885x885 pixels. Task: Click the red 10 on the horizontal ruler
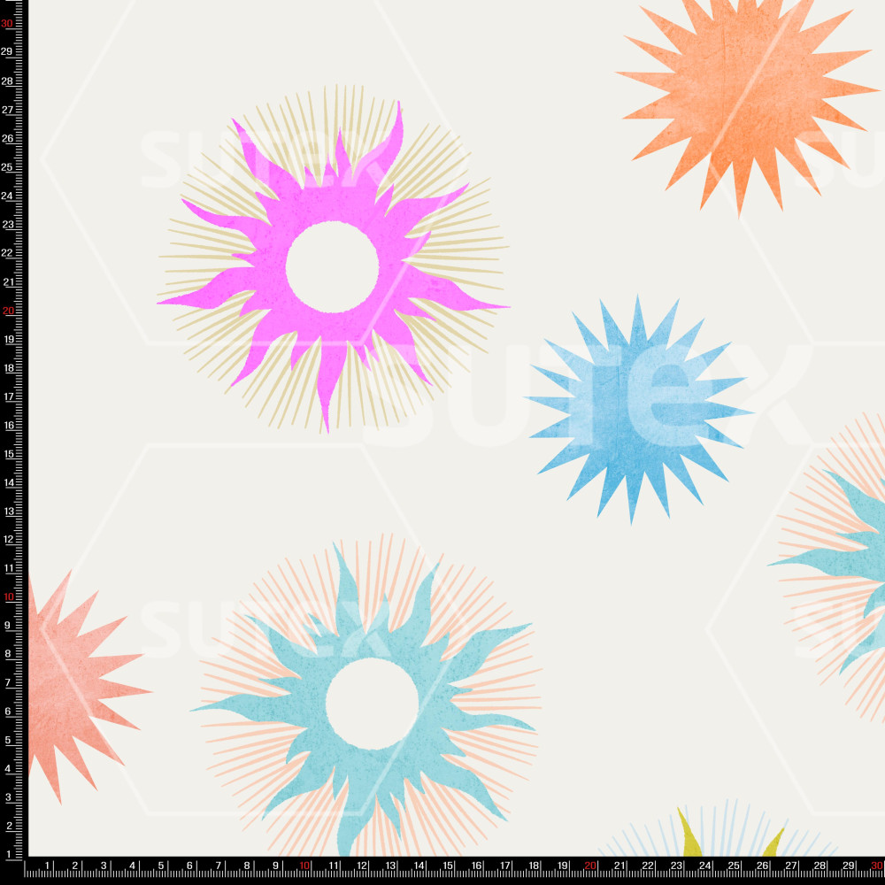(x=304, y=866)
